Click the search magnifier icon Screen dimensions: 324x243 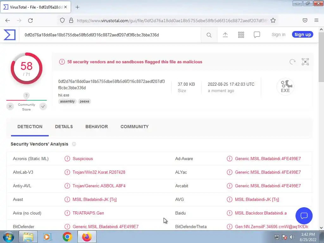pyautogui.click(x=209, y=35)
